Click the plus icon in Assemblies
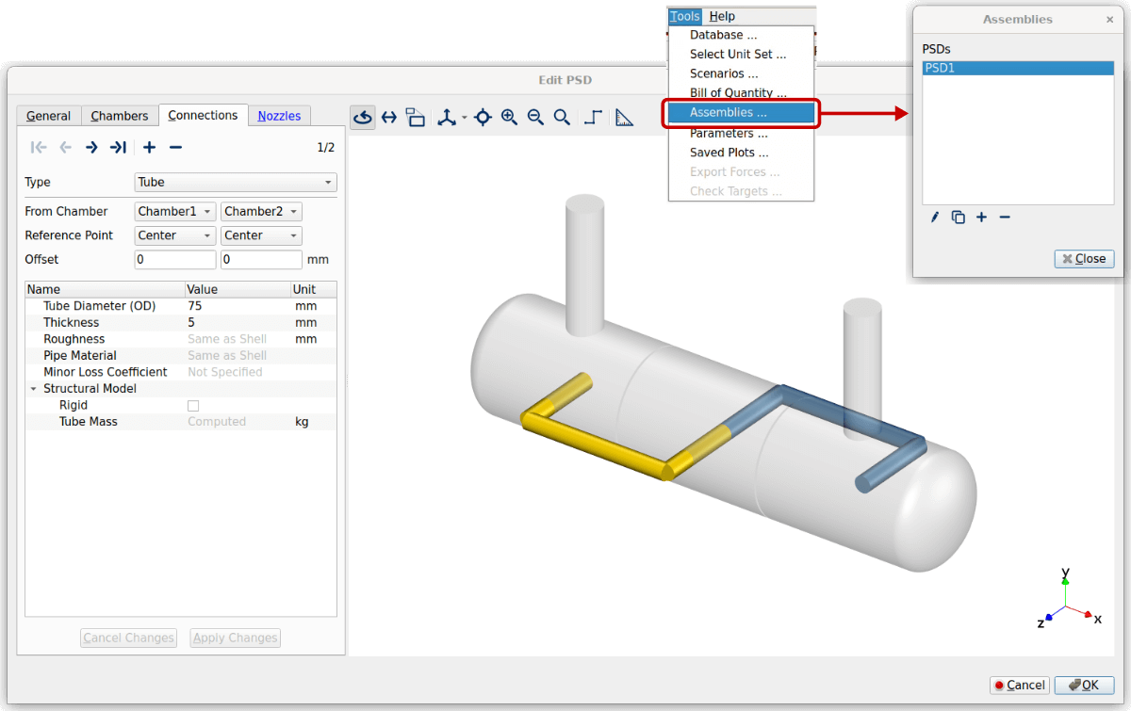The height and width of the screenshot is (711, 1131). pos(981,218)
